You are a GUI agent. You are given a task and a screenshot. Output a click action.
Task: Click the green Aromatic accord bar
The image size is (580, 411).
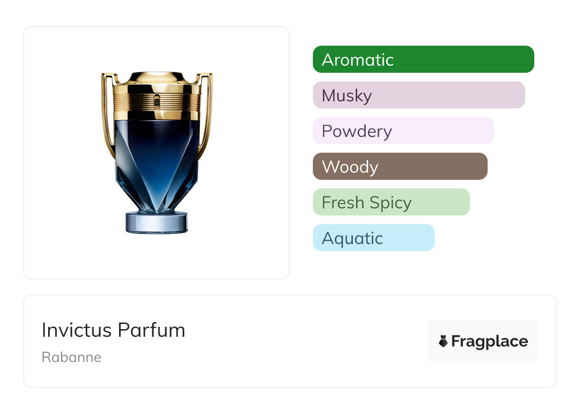click(x=423, y=59)
